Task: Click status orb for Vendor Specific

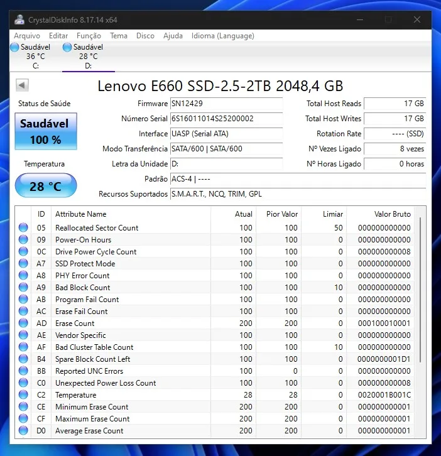Action: pos(23,335)
